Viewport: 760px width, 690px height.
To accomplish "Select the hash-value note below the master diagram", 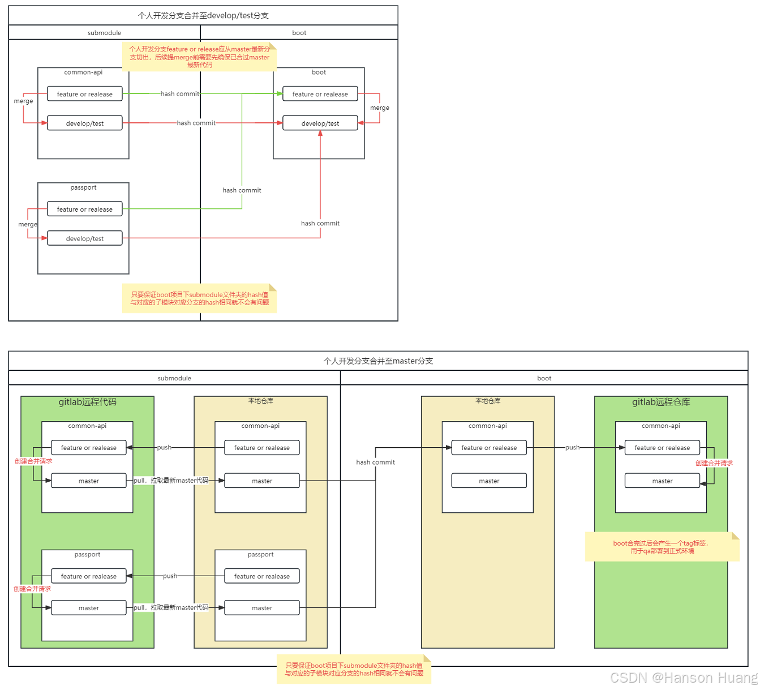I will (354, 669).
